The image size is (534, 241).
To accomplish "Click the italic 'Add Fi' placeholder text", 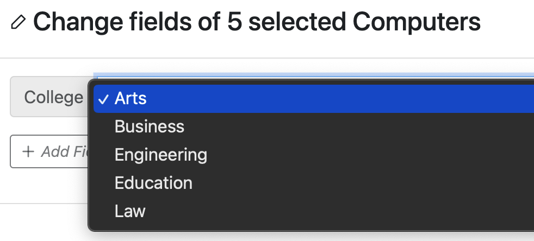I will coord(65,151).
